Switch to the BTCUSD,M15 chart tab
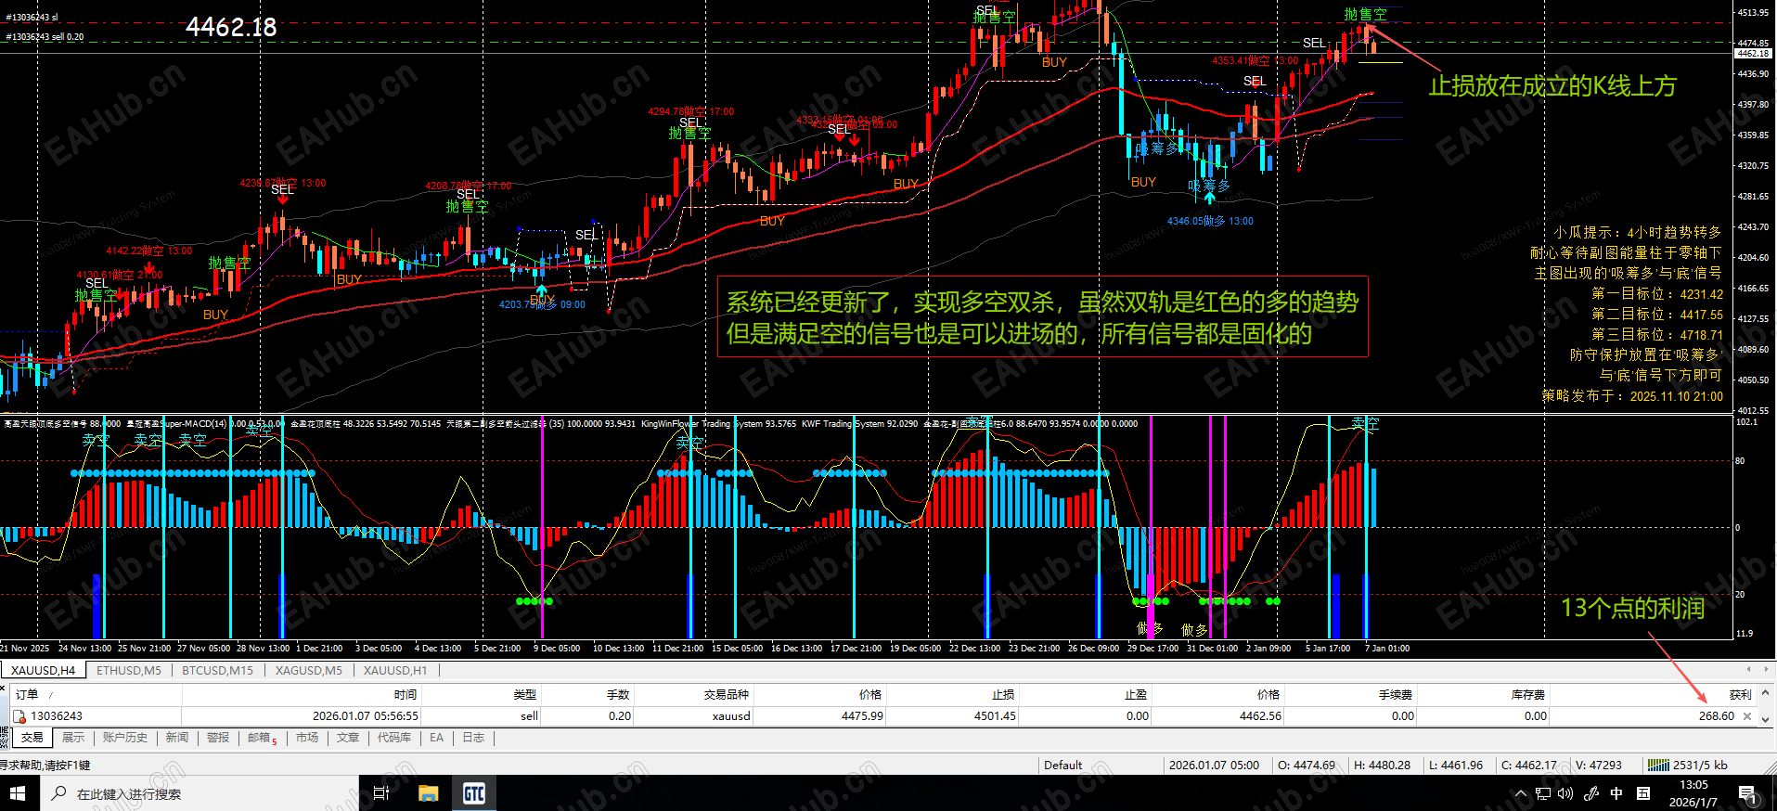 pyautogui.click(x=217, y=670)
